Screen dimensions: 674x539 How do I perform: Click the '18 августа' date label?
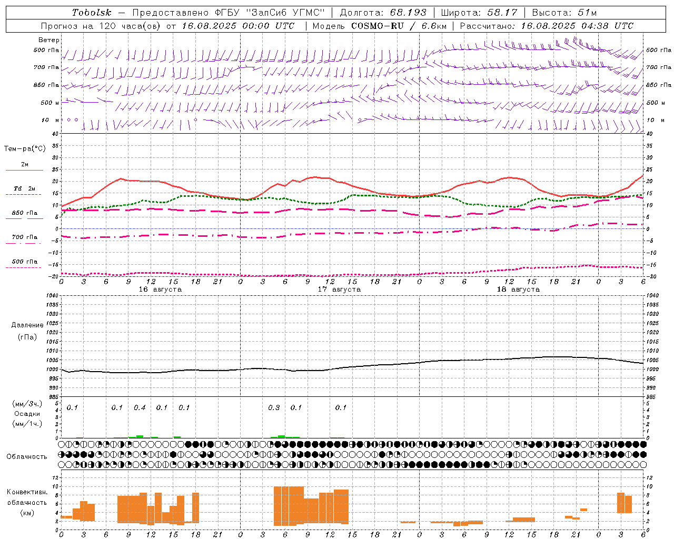point(518,290)
